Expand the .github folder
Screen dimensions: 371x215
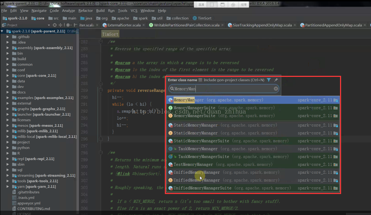tap(7, 37)
